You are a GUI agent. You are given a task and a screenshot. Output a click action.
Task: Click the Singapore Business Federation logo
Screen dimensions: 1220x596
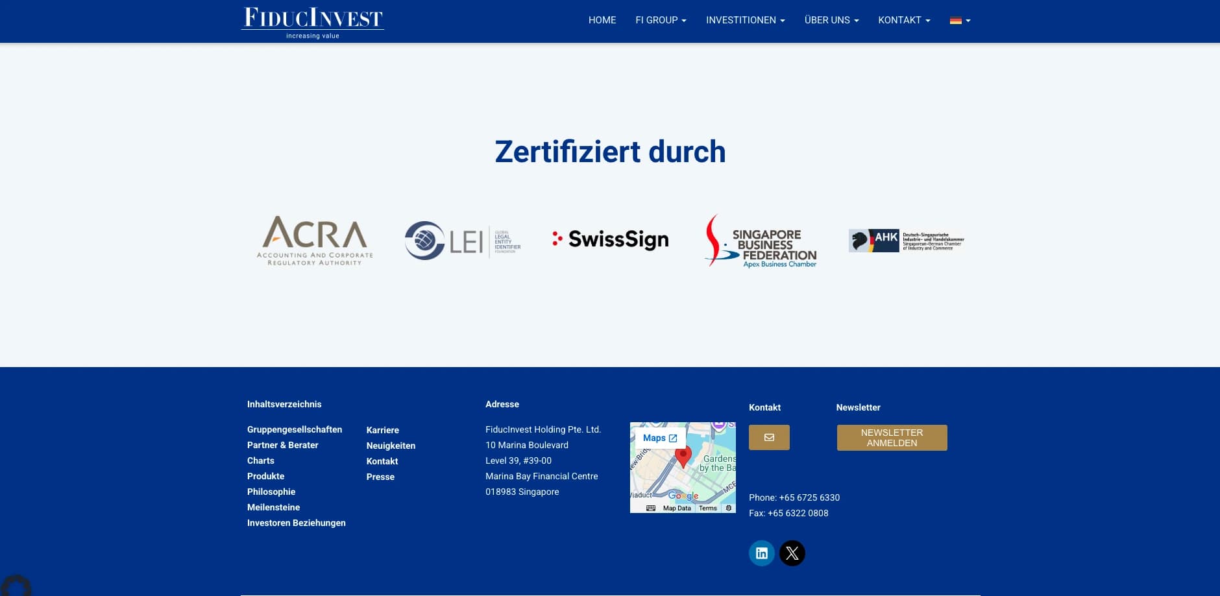point(761,241)
